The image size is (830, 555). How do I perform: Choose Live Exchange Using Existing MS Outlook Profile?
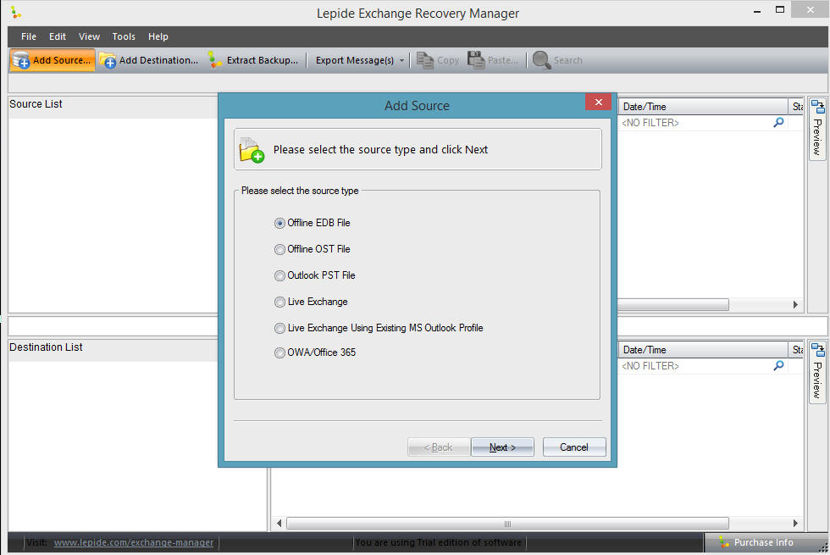pyautogui.click(x=379, y=328)
